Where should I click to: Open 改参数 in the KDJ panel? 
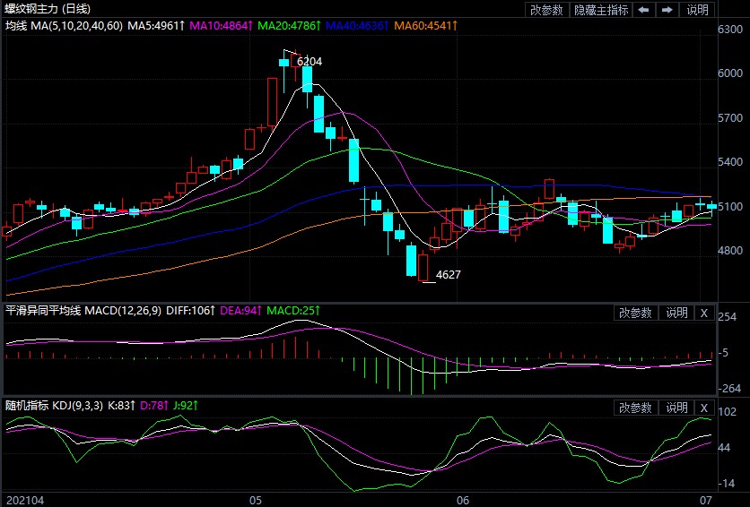(635, 408)
